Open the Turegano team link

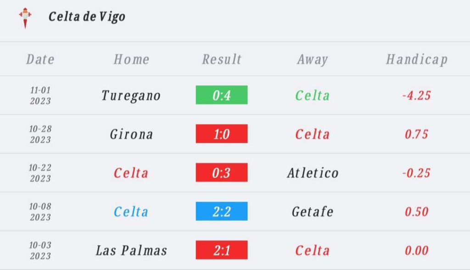coord(131,96)
